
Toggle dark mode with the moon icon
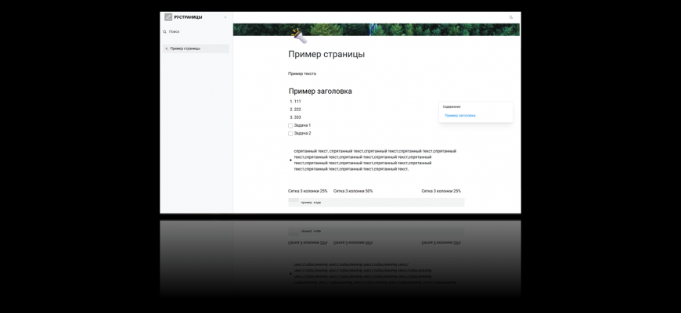tap(511, 17)
